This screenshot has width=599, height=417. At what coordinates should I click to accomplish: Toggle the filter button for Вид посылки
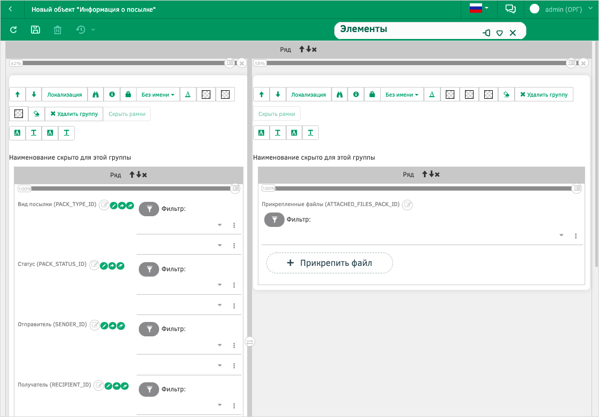(x=148, y=209)
